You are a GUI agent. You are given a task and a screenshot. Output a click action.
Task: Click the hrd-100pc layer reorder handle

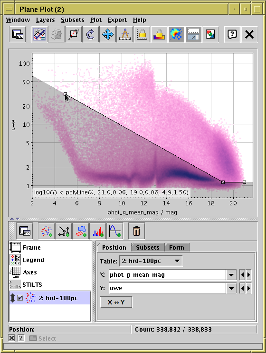pos(12,298)
